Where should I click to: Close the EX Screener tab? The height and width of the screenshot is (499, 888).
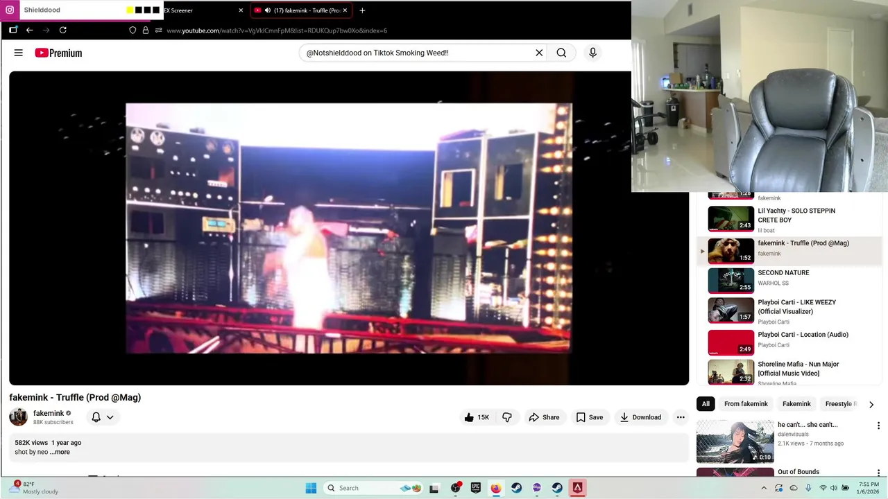click(x=241, y=10)
